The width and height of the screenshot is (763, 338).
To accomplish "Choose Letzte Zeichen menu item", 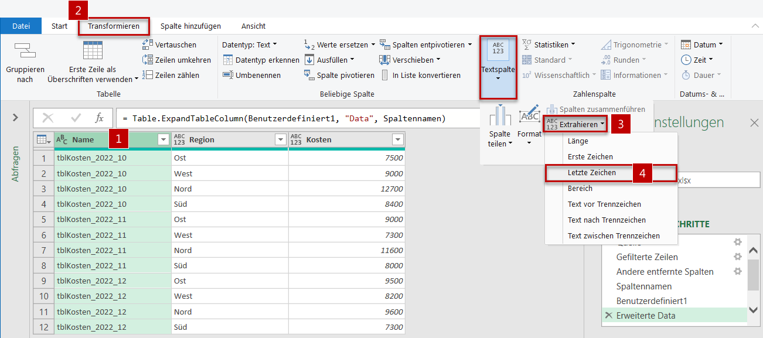I will 611,173.
